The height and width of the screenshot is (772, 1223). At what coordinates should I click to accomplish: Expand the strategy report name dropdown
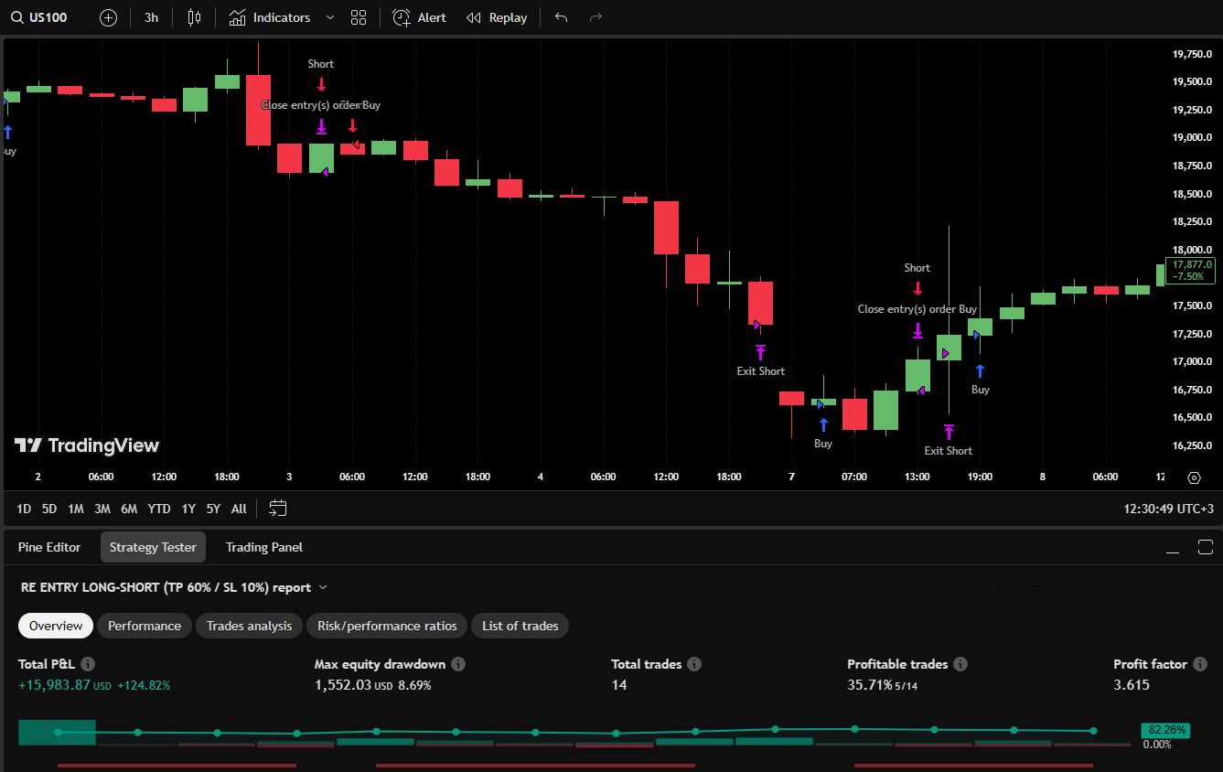(x=323, y=588)
